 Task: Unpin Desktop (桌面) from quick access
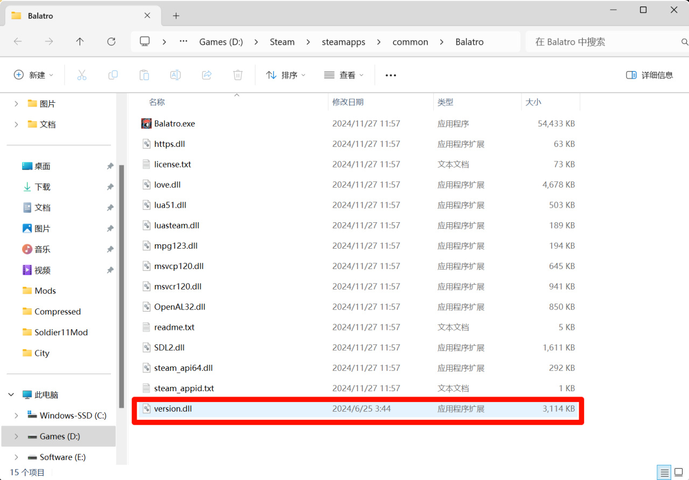[x=110, y=167]
